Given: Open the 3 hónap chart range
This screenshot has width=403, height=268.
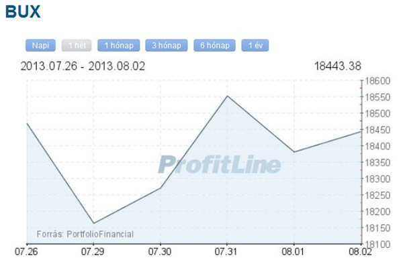Looking at the screenshot, I should pyautogui.click(x=166, y=46).
